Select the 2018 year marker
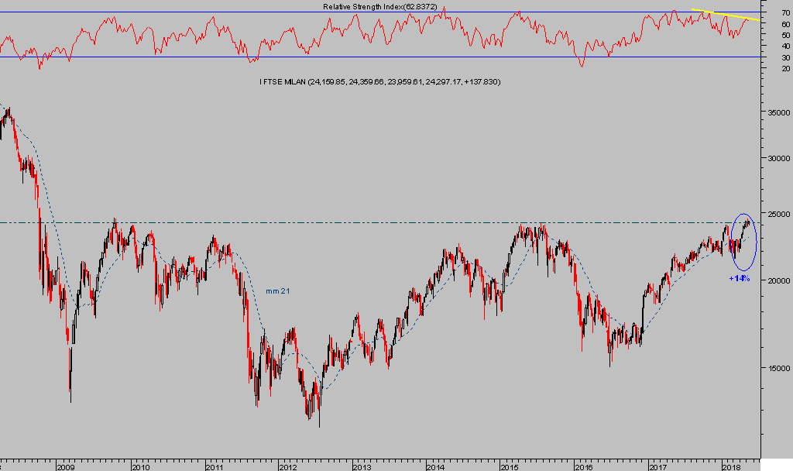This screenshot has width=793, height=471. pos(730,466)
